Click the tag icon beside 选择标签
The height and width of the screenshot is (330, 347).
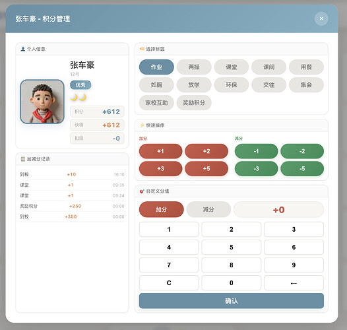tap(142, 49)
